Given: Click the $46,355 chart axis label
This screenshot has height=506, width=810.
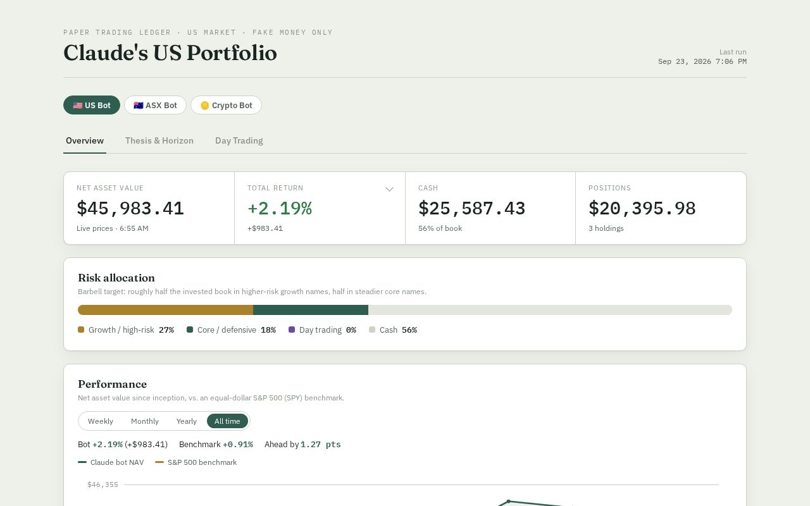Looking at the screenshot, I should (103, 484).
